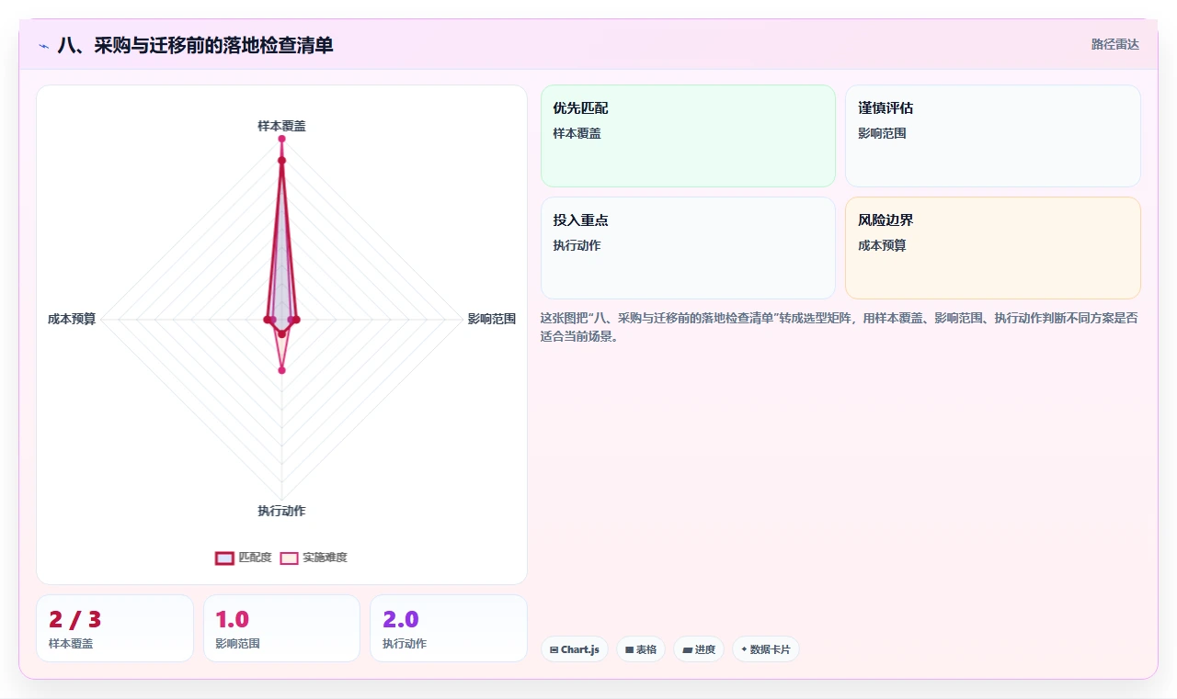Click the icon in the 表格 tag
Image resolution: width=1177 pixels, height=699 pixels.
(629, 649)
